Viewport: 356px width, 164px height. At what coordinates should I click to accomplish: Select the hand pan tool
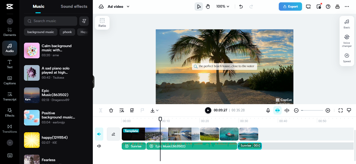tap(208, 7)
